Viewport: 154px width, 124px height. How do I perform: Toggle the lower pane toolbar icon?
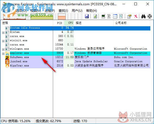point(115,16)
